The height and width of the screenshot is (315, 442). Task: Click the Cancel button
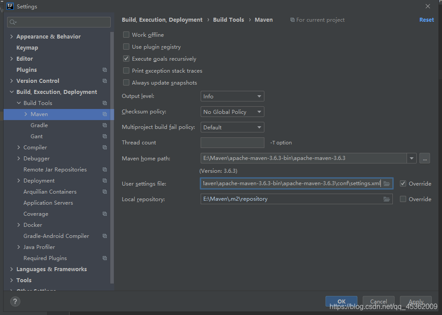point(378,301)
